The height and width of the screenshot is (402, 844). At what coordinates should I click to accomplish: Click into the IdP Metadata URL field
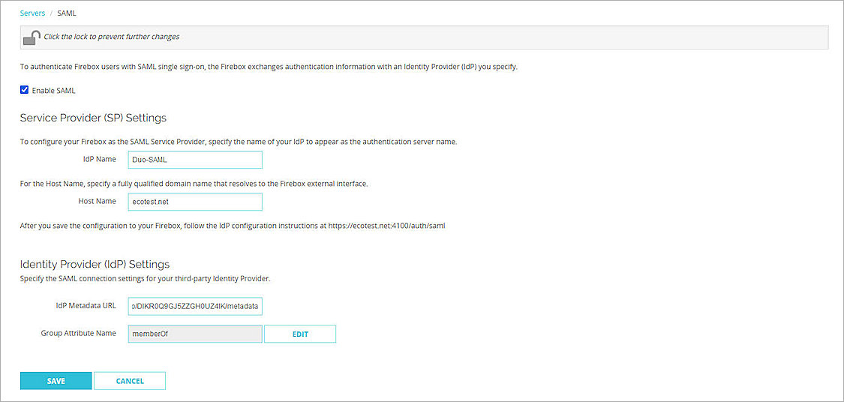tap(195, 306)
